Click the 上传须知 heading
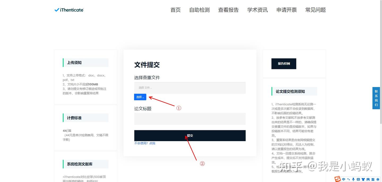 pos(74,63)
